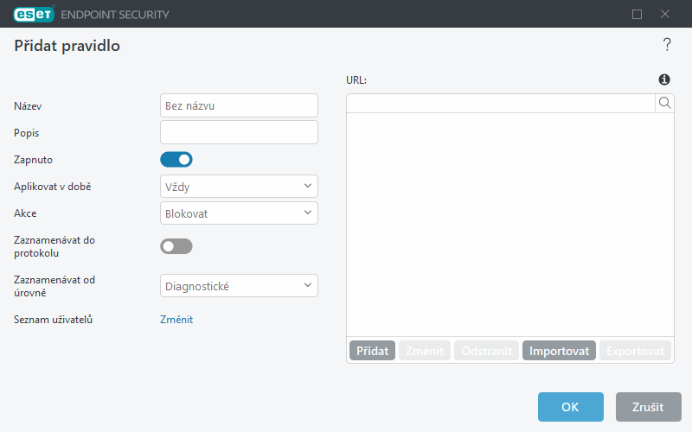This screenshot has height=432, width=692.
Task: Click the Aplikovat v době label
Action: (x=53, y=187)
